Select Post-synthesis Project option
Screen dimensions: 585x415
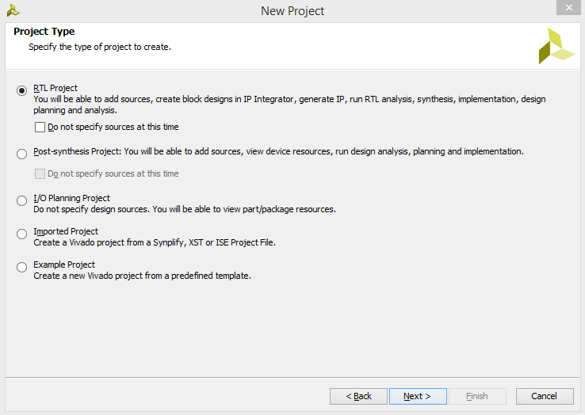pyautogui.click(x=21, y=154)
